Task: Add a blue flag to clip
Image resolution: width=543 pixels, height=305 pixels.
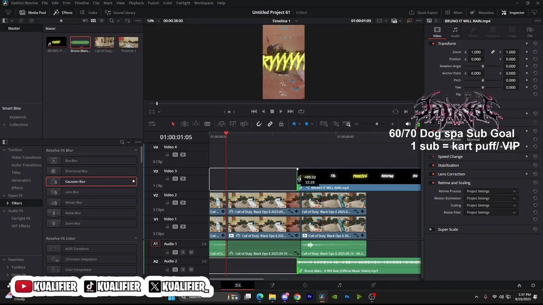Action: [x=294, y=124]
